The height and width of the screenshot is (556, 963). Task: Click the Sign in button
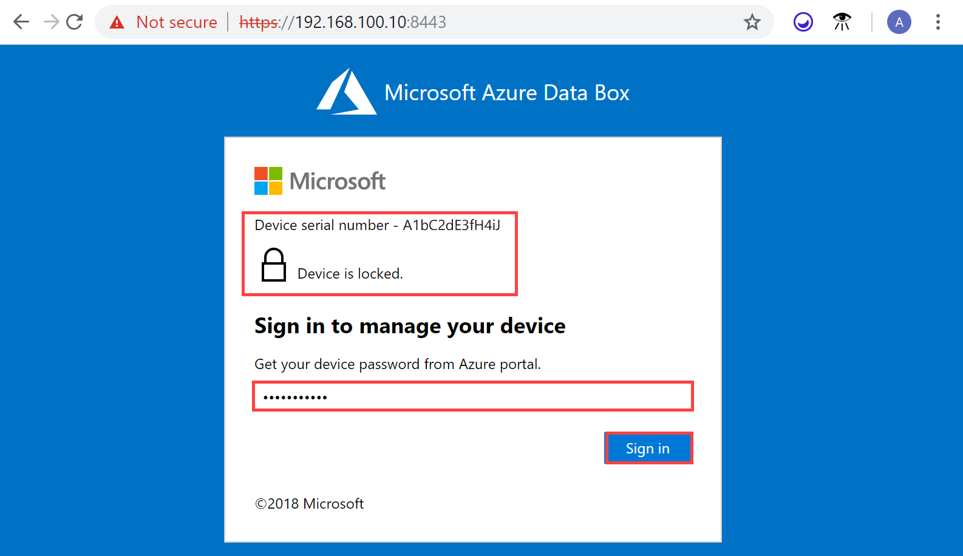(x=648, y=448)
